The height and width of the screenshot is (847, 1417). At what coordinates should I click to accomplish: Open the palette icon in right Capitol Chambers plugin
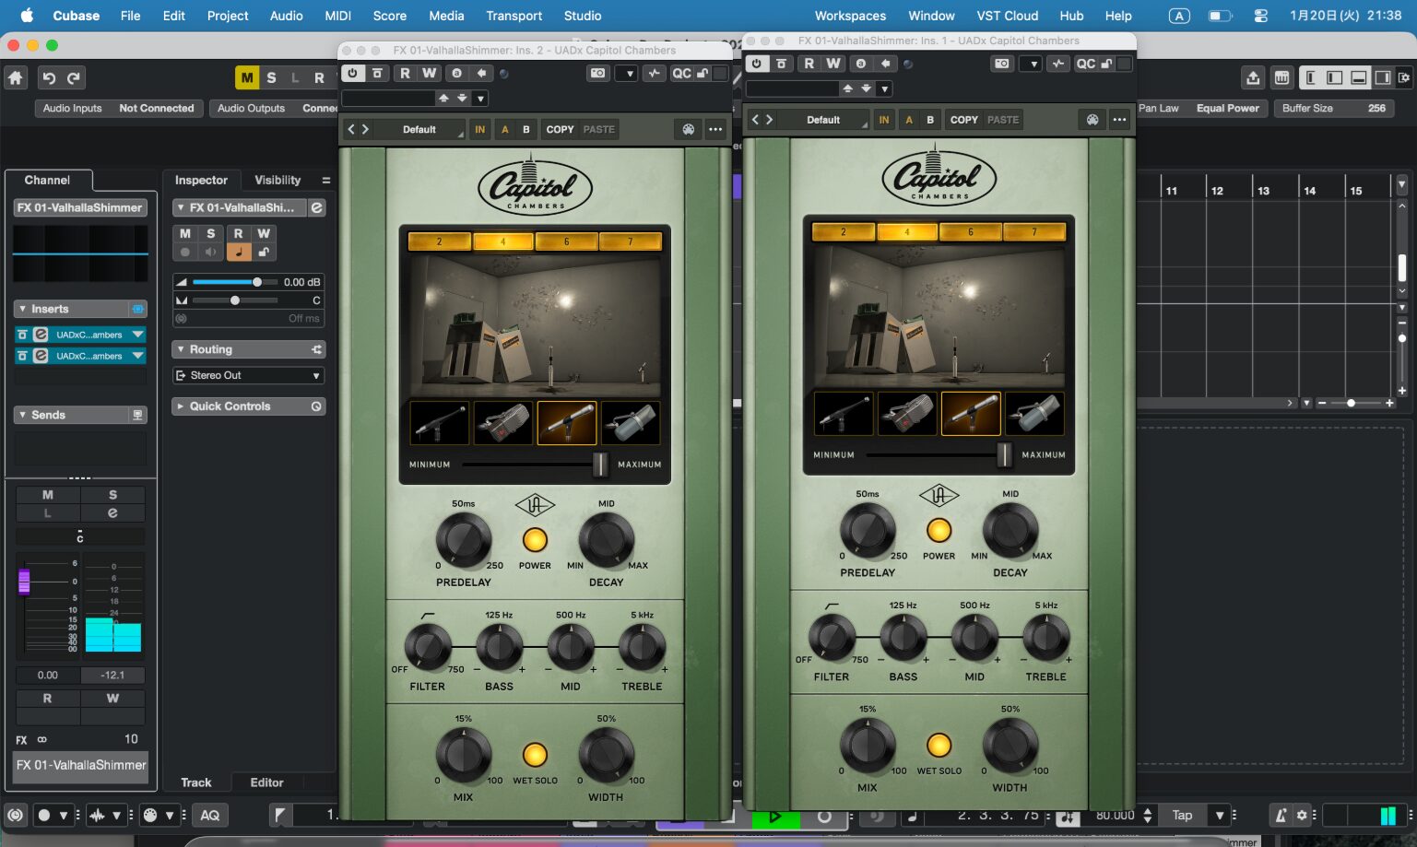pyautogui.click(x=1092, y=120)
